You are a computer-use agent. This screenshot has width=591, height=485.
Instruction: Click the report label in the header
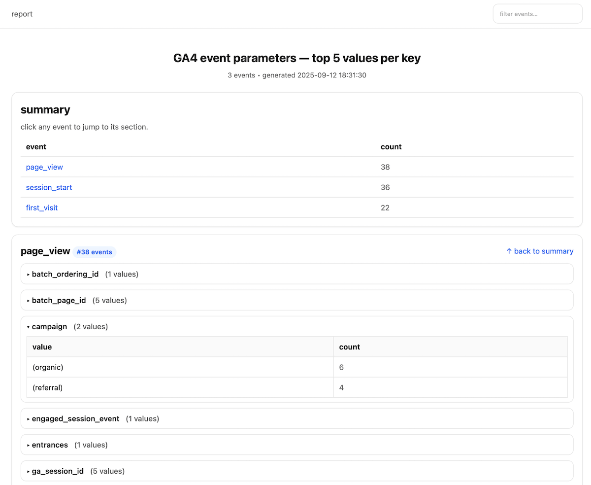[22, 14]
